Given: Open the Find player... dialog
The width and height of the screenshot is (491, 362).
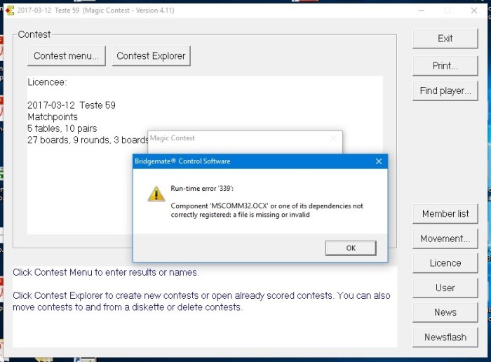Looking at the screenshot, I should (445, 90).
